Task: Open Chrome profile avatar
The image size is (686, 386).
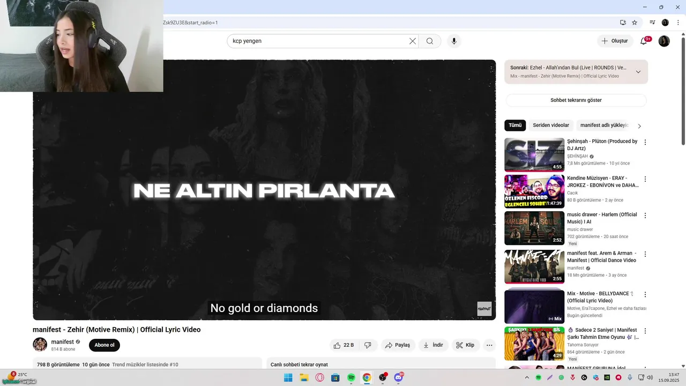Action: click(665, 23)
